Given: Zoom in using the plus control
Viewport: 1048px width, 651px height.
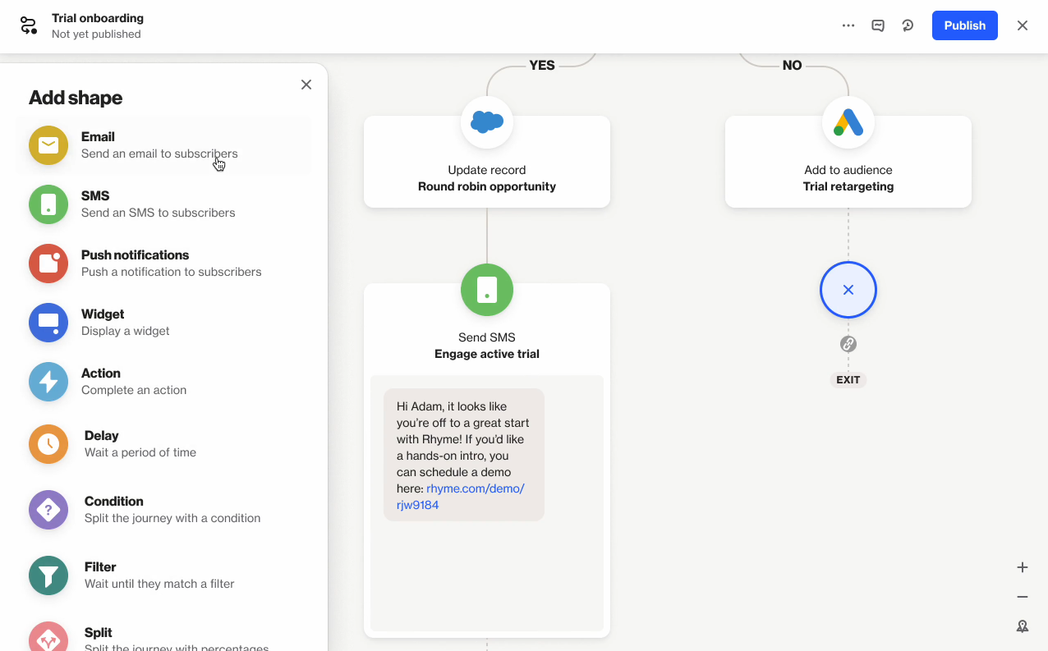Looking at the screenshot, I should [1022, 566].
